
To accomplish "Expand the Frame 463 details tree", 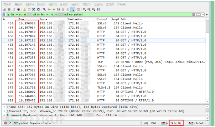I will [x=4, y=107].
